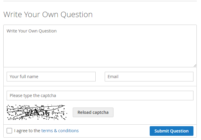Open the terms & conditions link

(x=60, y=131)
